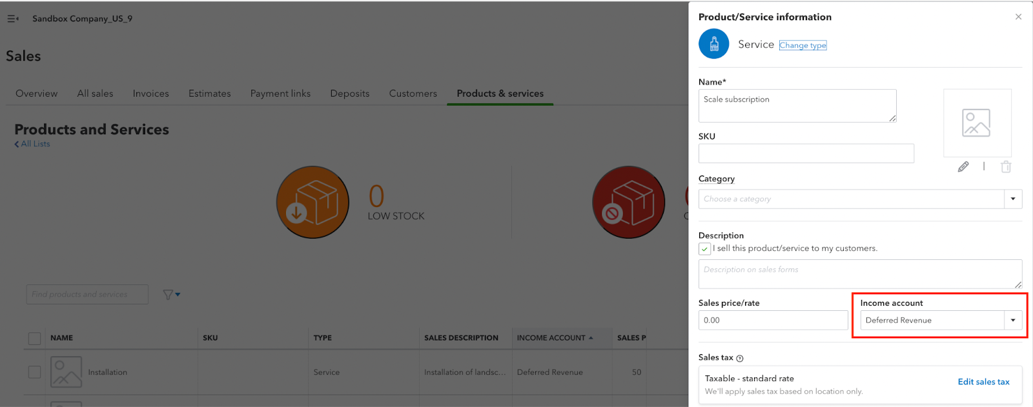
Task: Click the orange Low Stock icon
Action: pyautogui.click(x=312, y=203)
